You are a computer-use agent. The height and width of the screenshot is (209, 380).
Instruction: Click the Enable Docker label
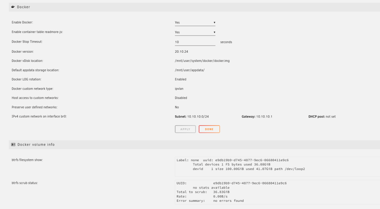click(22, 22)
